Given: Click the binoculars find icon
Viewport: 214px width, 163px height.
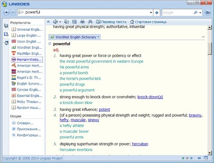Looking at the screenshot, I should tap(90, 22).
